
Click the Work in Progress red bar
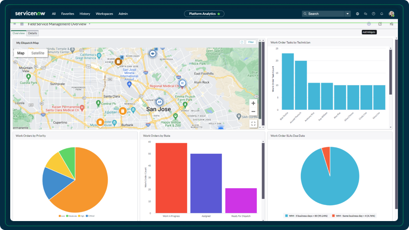(x=171, y=178)
